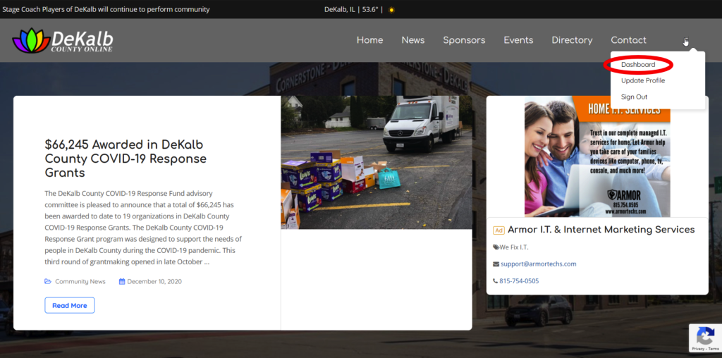Image resolution: width=722 pixels, height=358 pixels.
Task: Click the folder icon beside Community News
Action: (x=48, y=281)
